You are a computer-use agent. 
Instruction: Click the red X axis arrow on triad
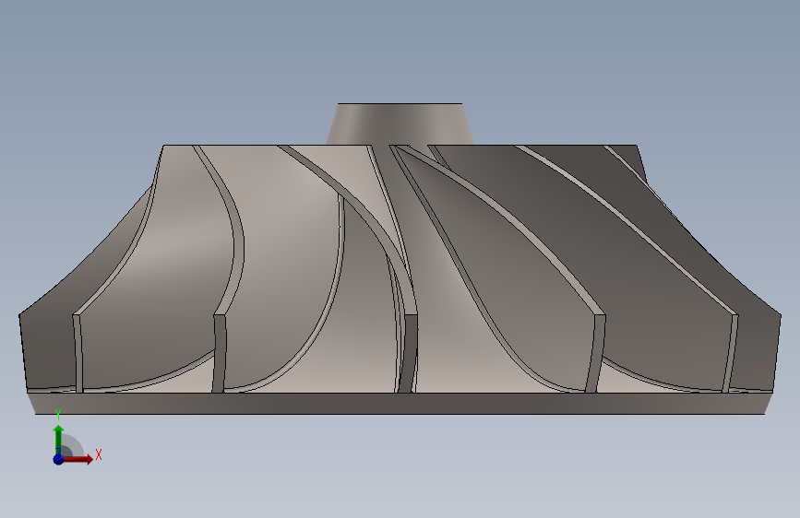click(78, 459)
